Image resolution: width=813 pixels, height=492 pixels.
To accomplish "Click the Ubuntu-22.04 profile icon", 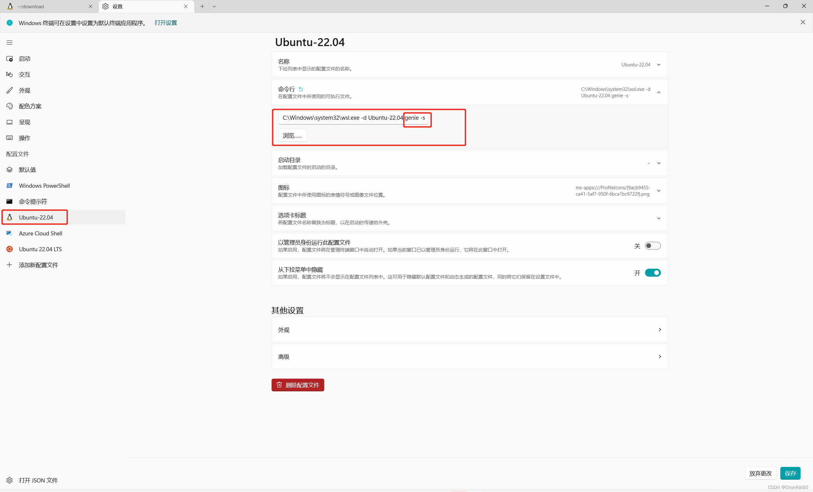I will (x=11, y=217).
